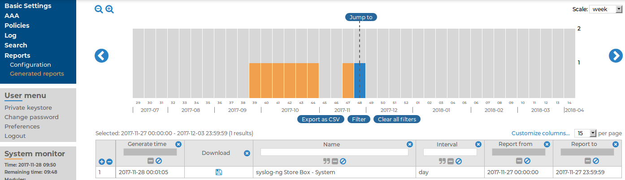
Task: Toggle exact match on Name filter
Action: click(326, 161)
